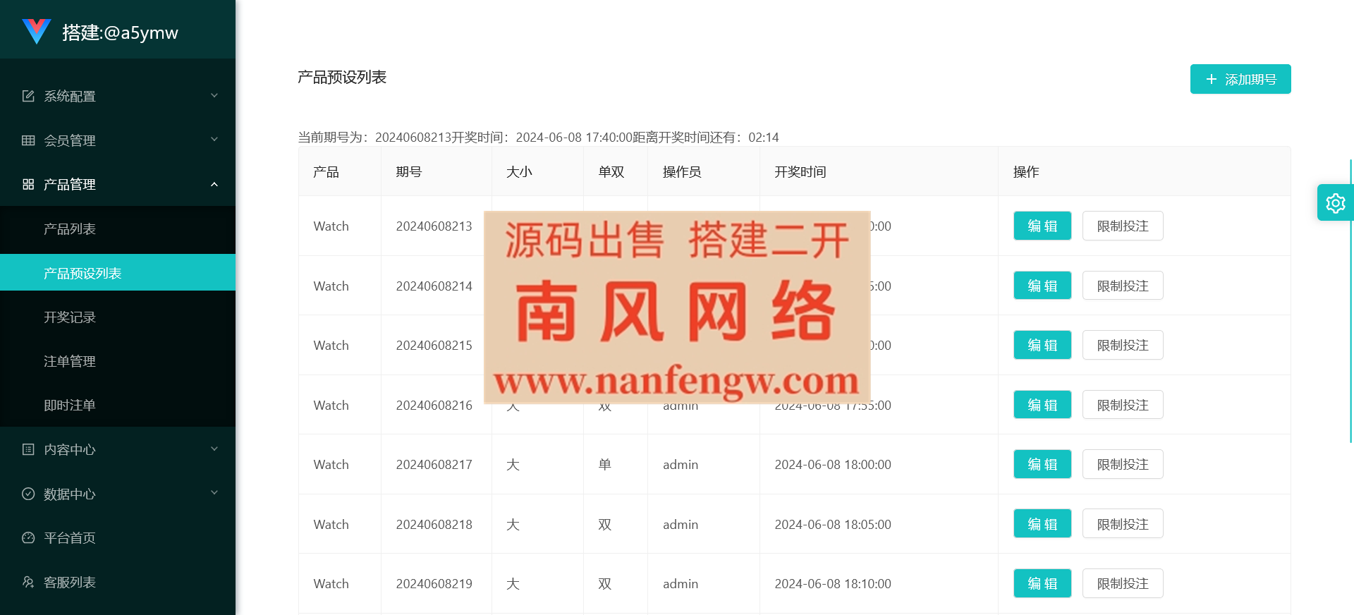1354x615 pixels.
Task: Expand the 数据中心 menu chevron
Action: tap(214, 493)
